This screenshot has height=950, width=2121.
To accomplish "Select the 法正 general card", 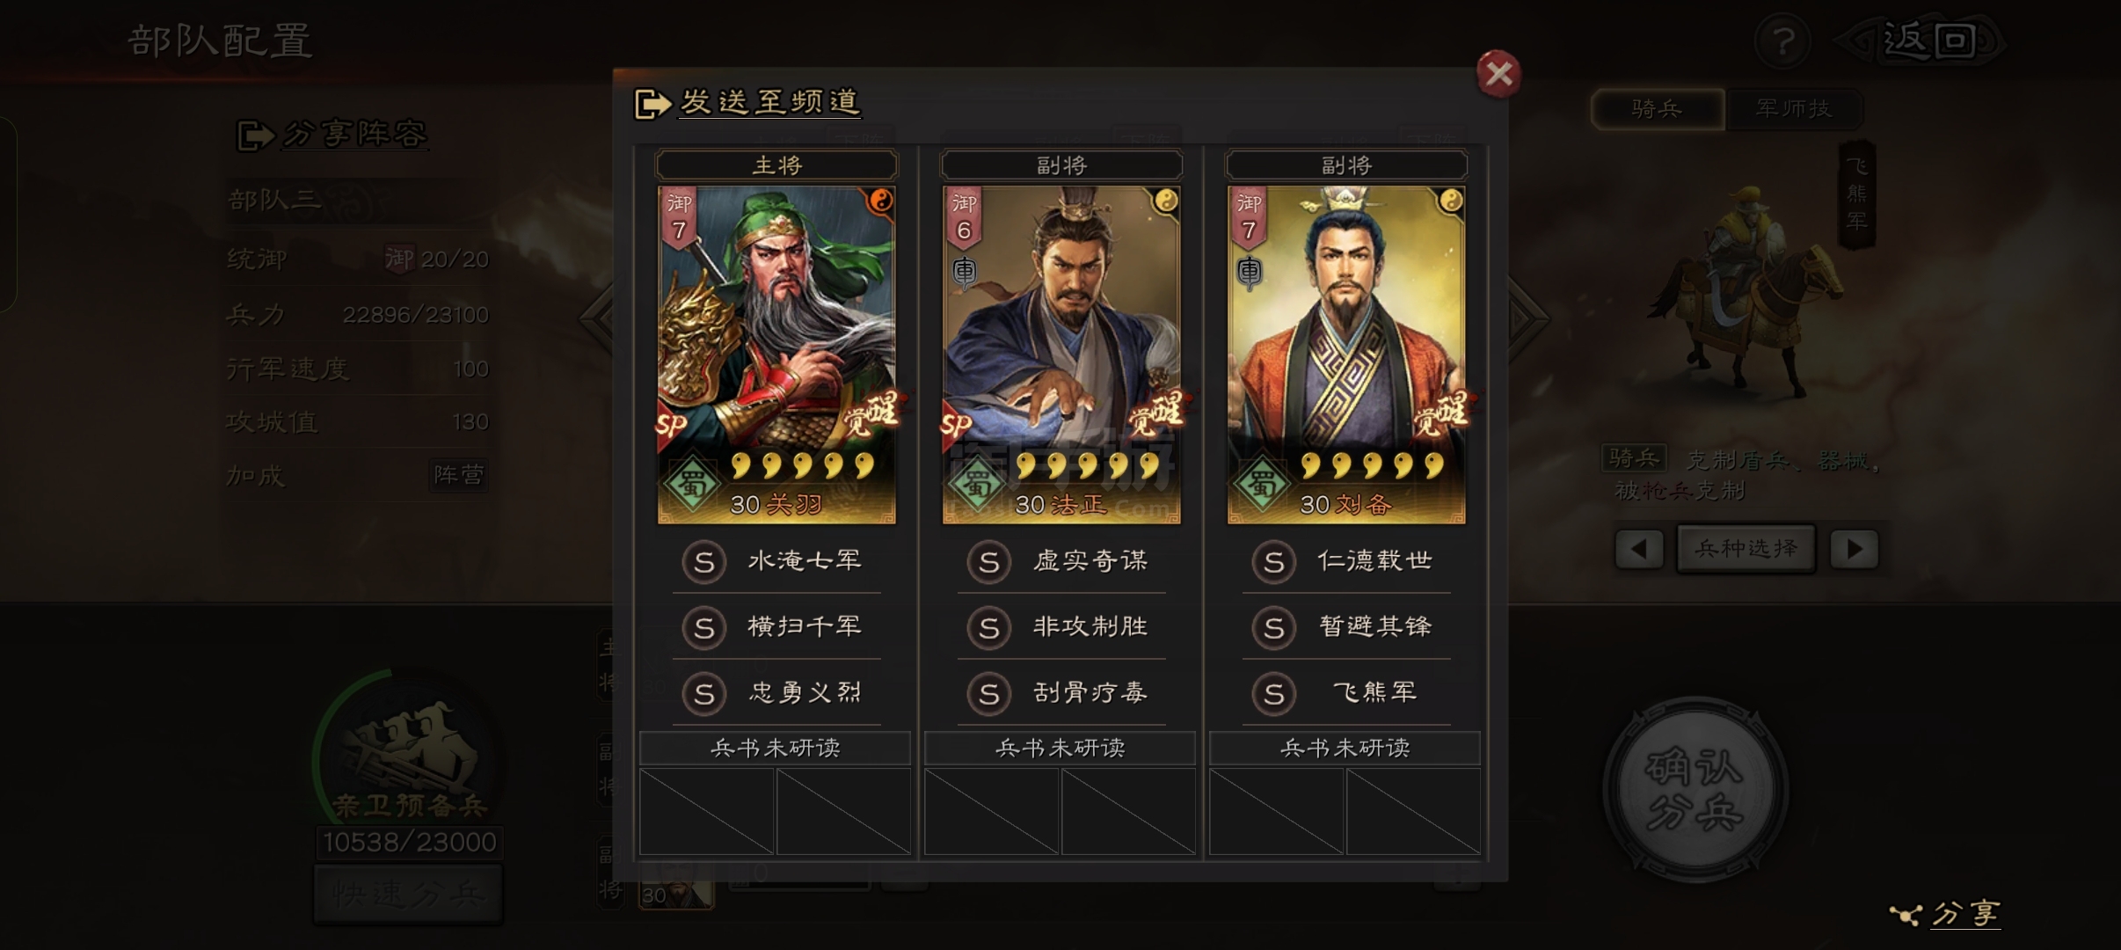I will click(x=1061, y=354).
